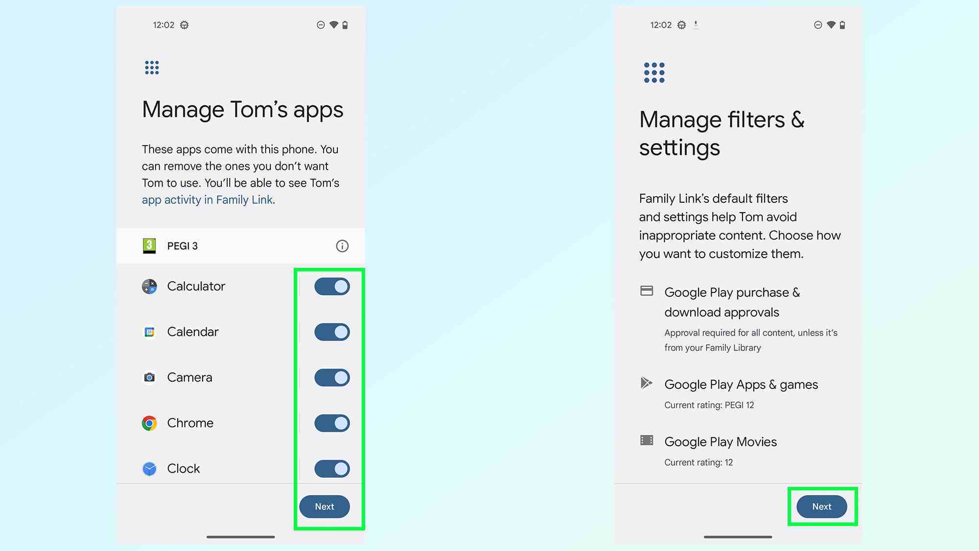This screenshot has height=551, width=979.
Task: Click the 12:02 clock on left phone
Action: [x=163, y=25]
